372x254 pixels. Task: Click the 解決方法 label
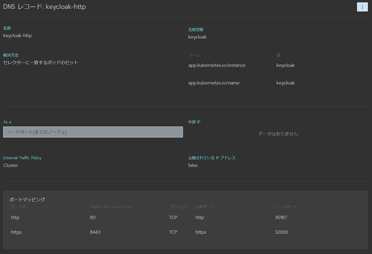pos(10,55)
